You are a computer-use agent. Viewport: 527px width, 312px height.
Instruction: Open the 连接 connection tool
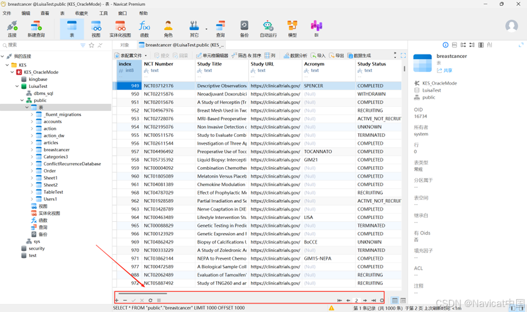pos(12,29)
